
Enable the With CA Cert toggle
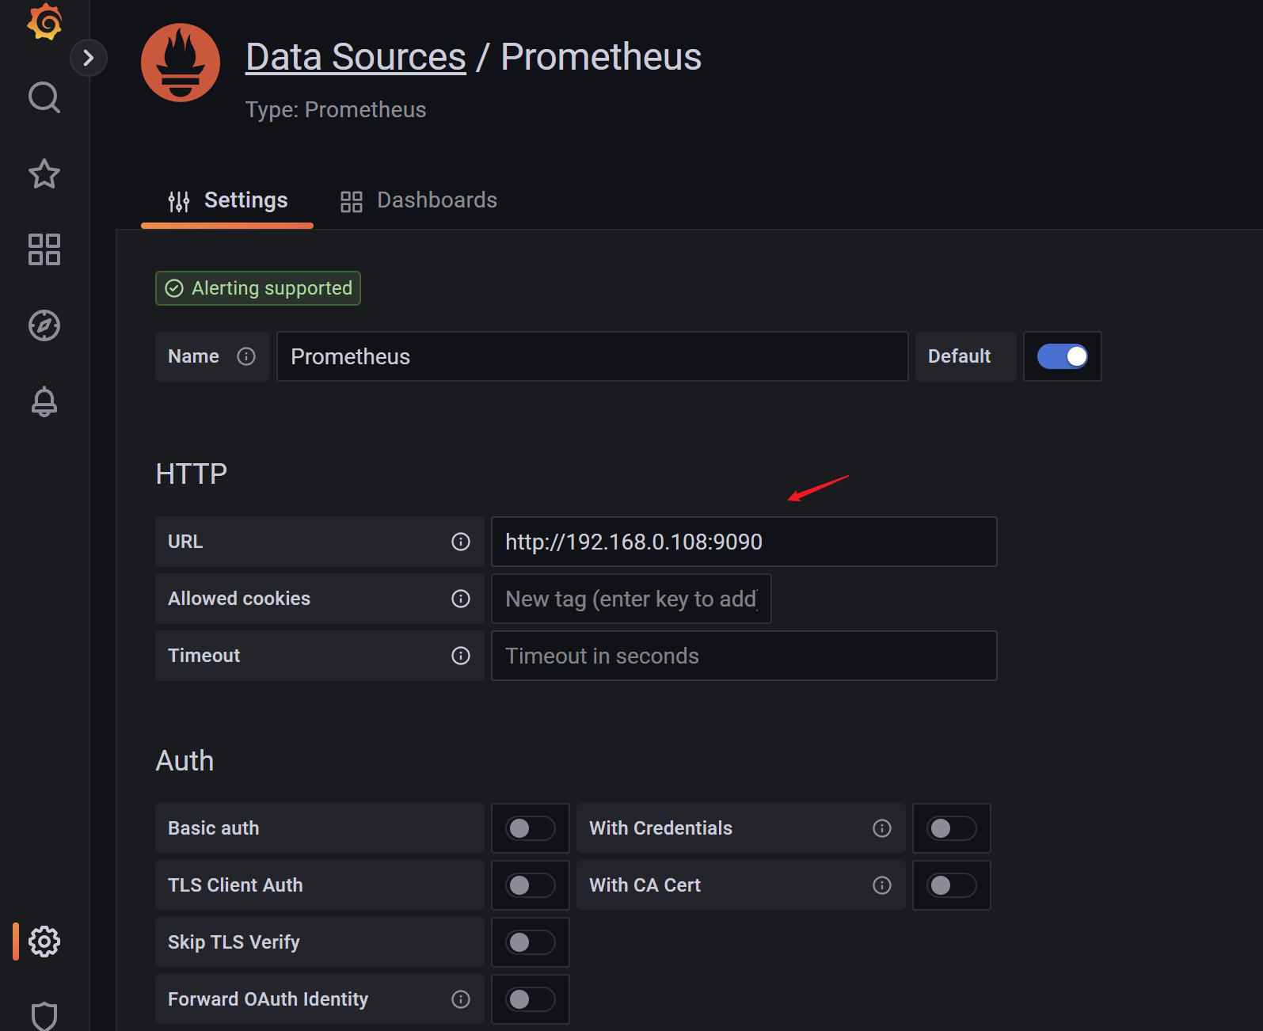[952, 885]
